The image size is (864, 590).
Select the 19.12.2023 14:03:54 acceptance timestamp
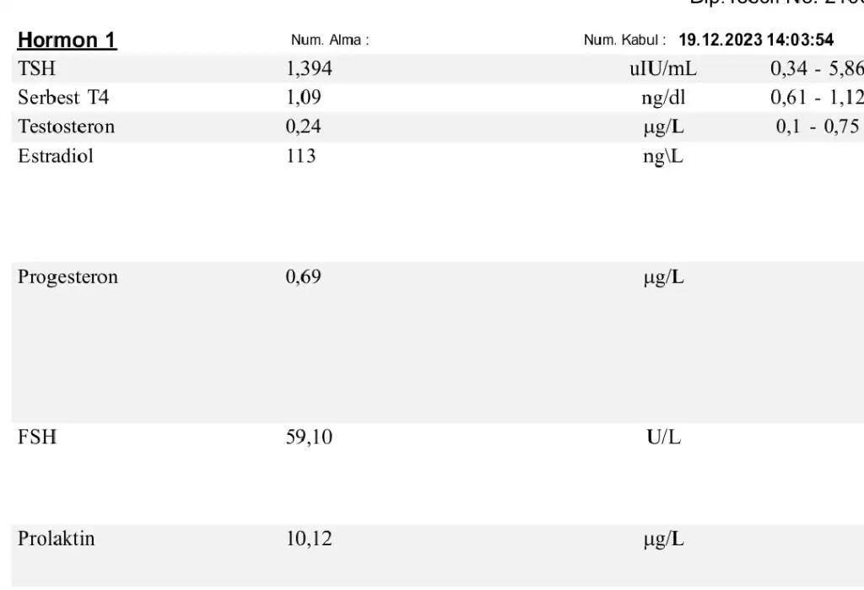[756, 40]
